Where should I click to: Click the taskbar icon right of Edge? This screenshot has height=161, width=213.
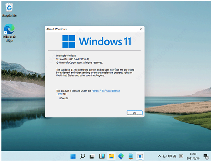click(130, 156)
